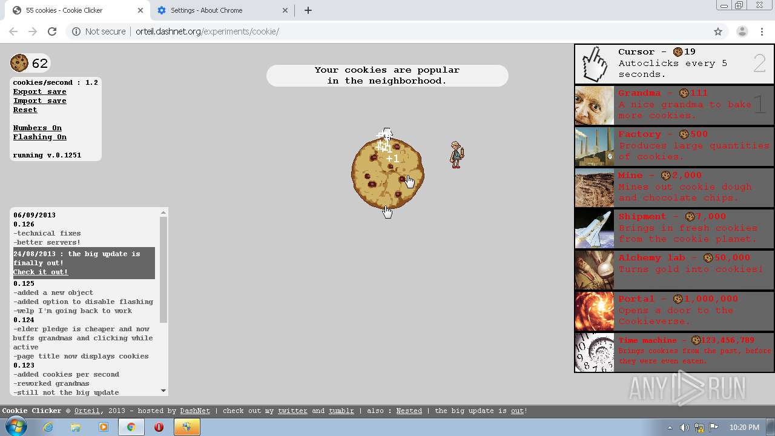Click the Portal - 1,000,000 label
775x436 pixels.
(x=678, y=299)
